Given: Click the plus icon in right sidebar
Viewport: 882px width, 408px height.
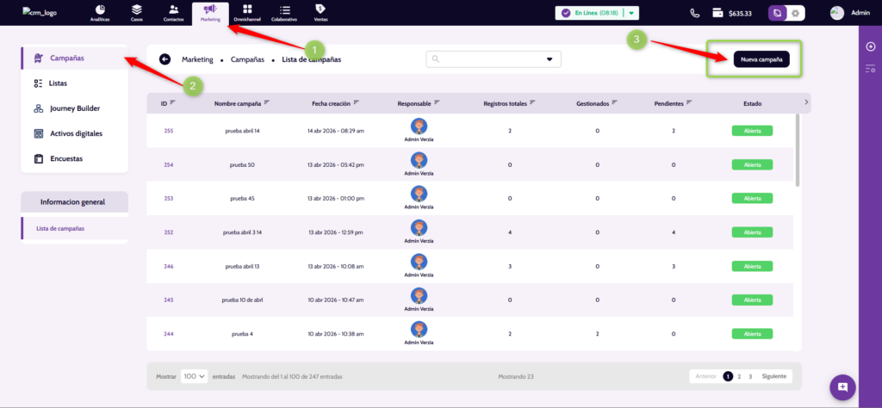Looking at the screenshot, I should coord(870,46).
